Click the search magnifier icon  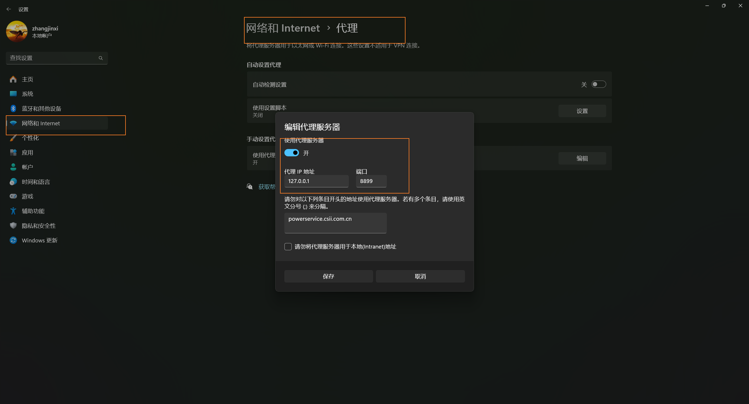[101, 58]
